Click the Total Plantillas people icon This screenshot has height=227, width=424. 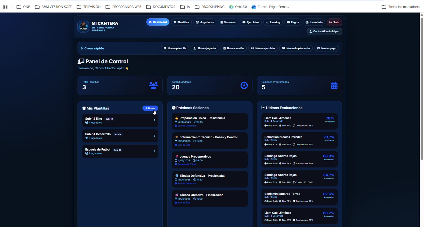153,85
